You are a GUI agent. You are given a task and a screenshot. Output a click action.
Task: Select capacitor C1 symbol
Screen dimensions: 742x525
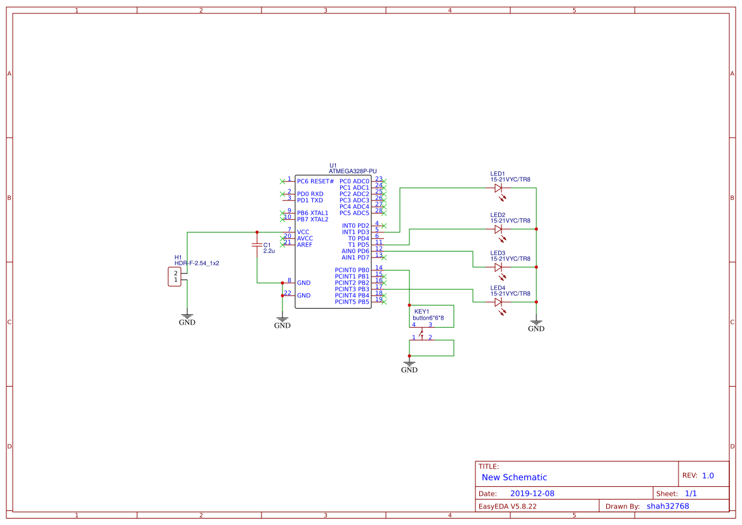pos(257,245)
